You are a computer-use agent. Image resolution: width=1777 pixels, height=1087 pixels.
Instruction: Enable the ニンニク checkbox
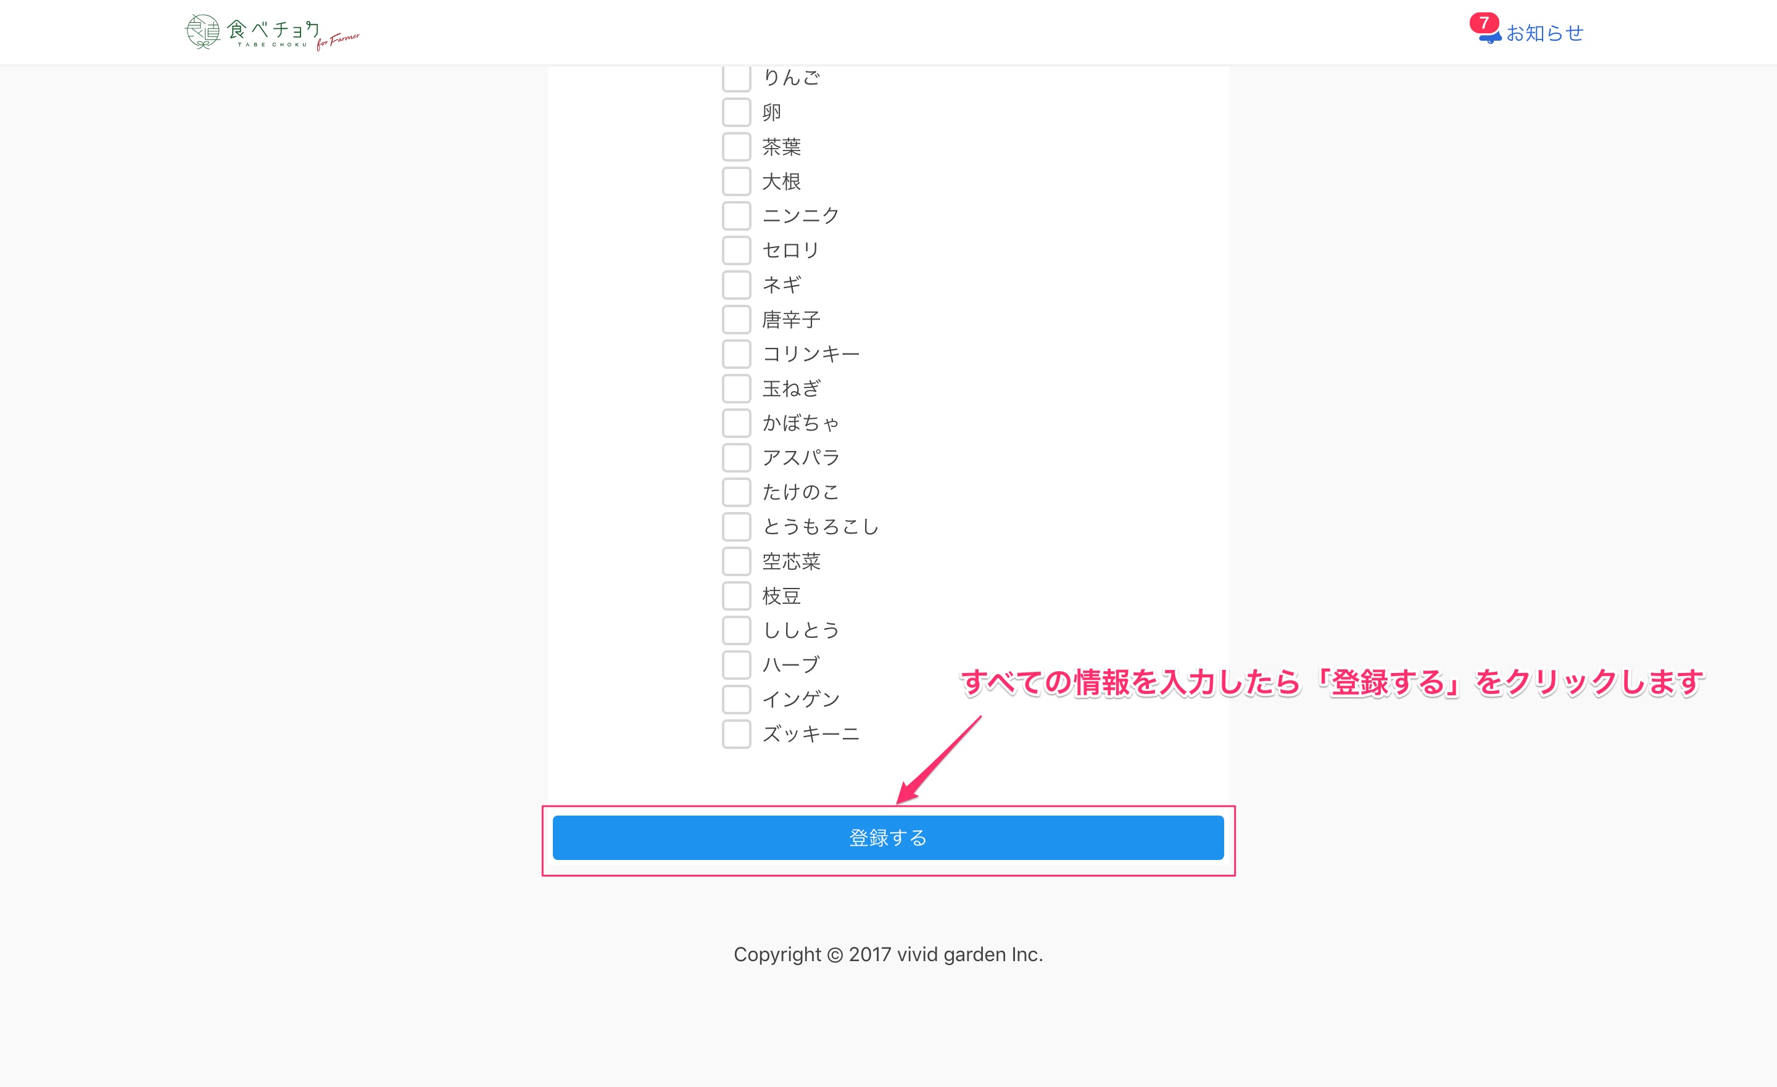click(x=736, y=216)
